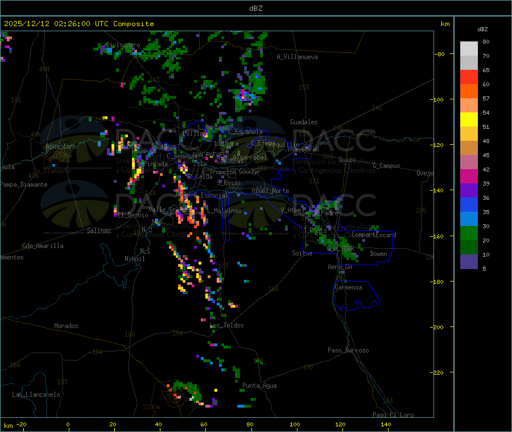This screenshot has height=432, width=512.
Task: Click the magenta echo cell south of A_Villanueva
Action: 244,95
